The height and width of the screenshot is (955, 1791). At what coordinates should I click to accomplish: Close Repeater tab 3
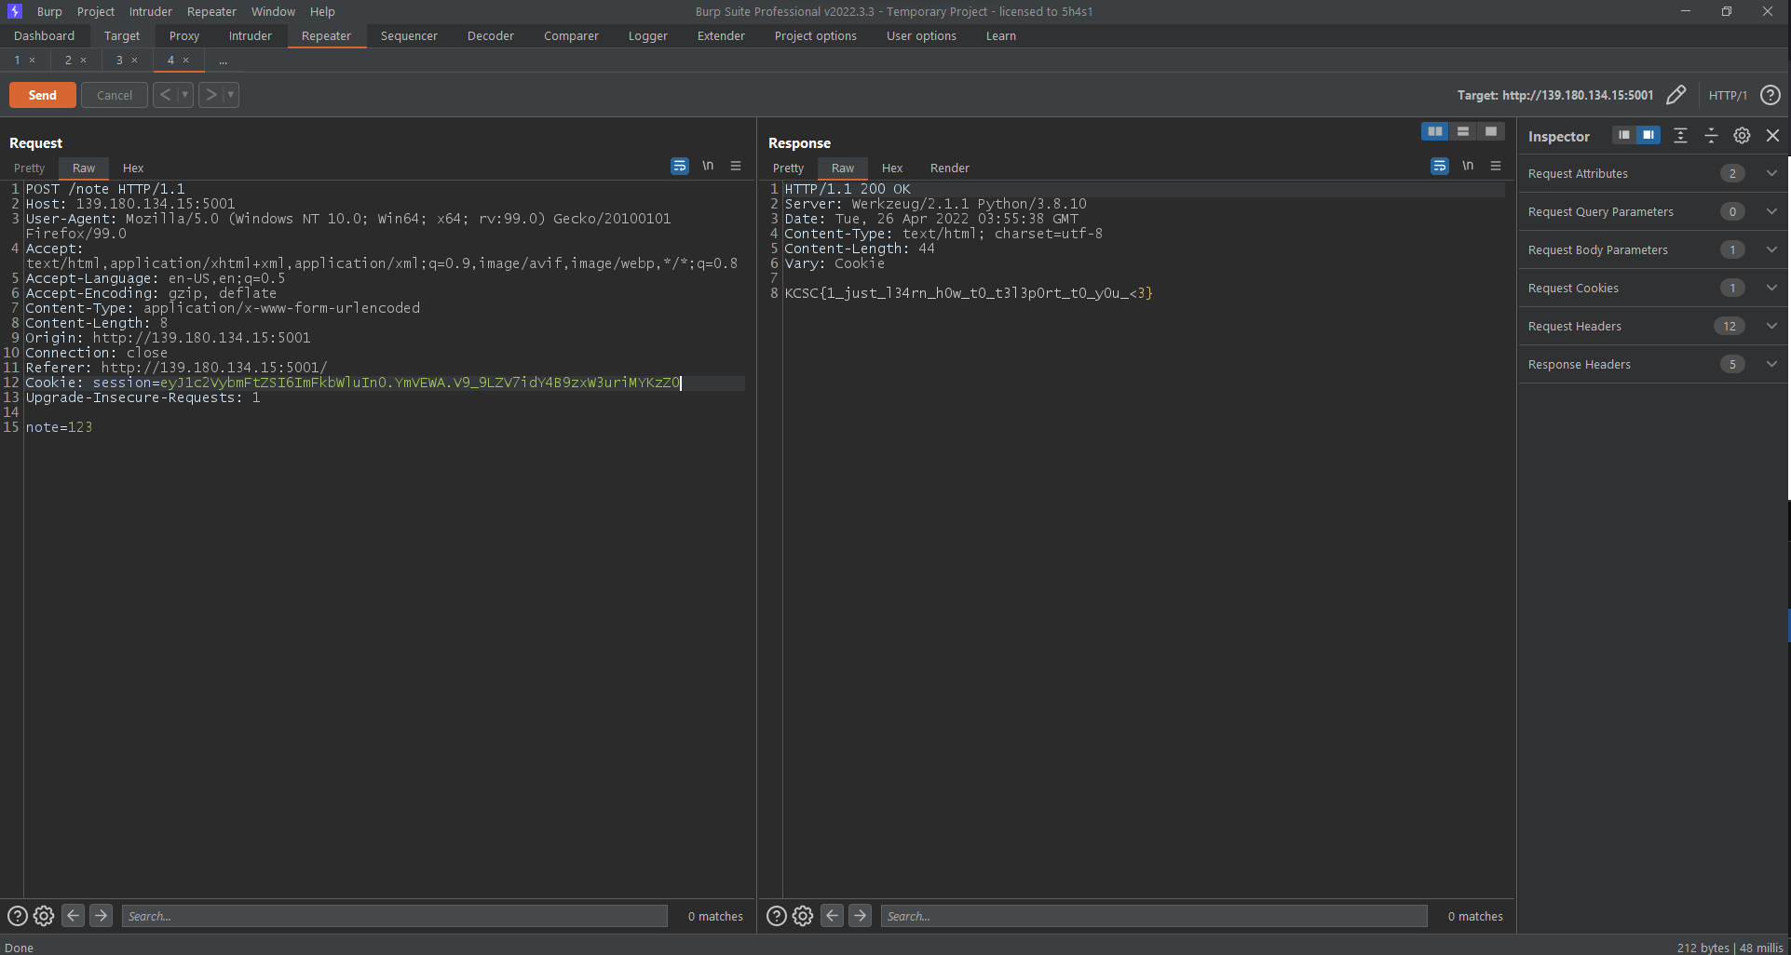134,61
